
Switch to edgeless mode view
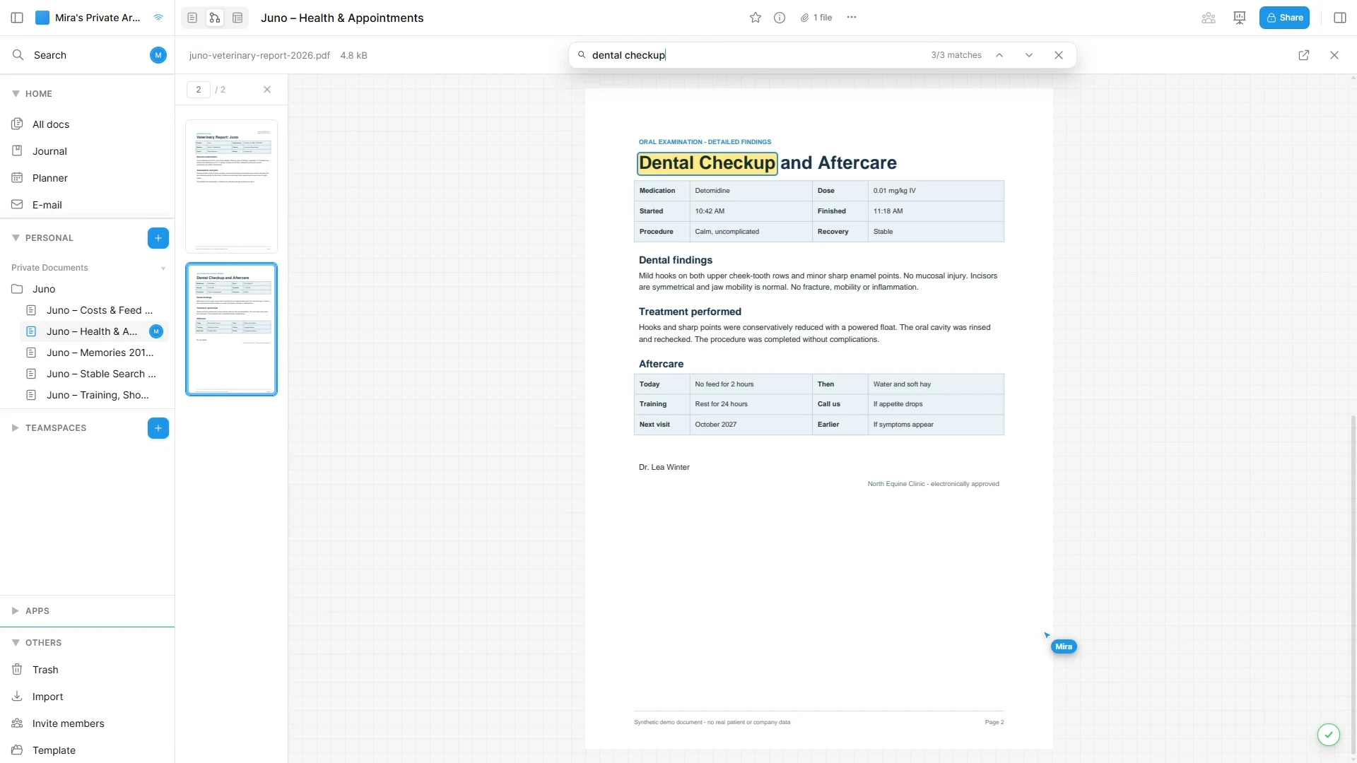215,18
